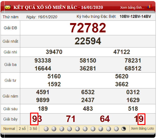Open 'Xem Bảng Loto' link

pyautogui.click(x=142, y=129)
